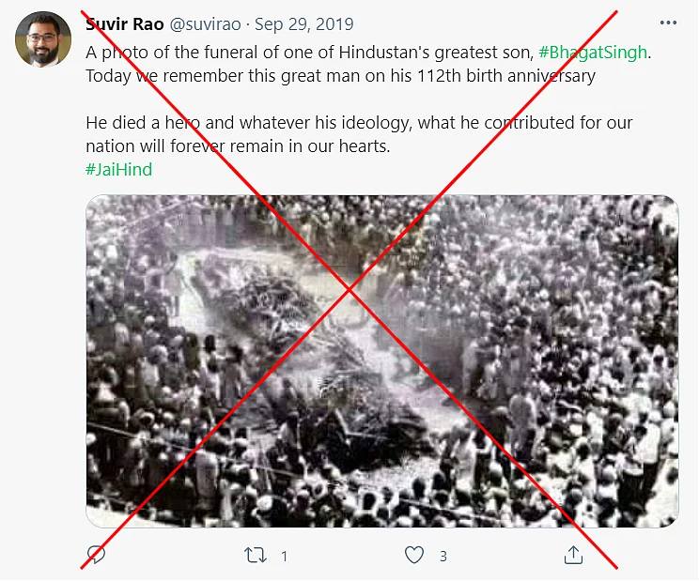Click the paragraph starting "He died a hero"
This screenshot has height=581, width=699.
359,134
